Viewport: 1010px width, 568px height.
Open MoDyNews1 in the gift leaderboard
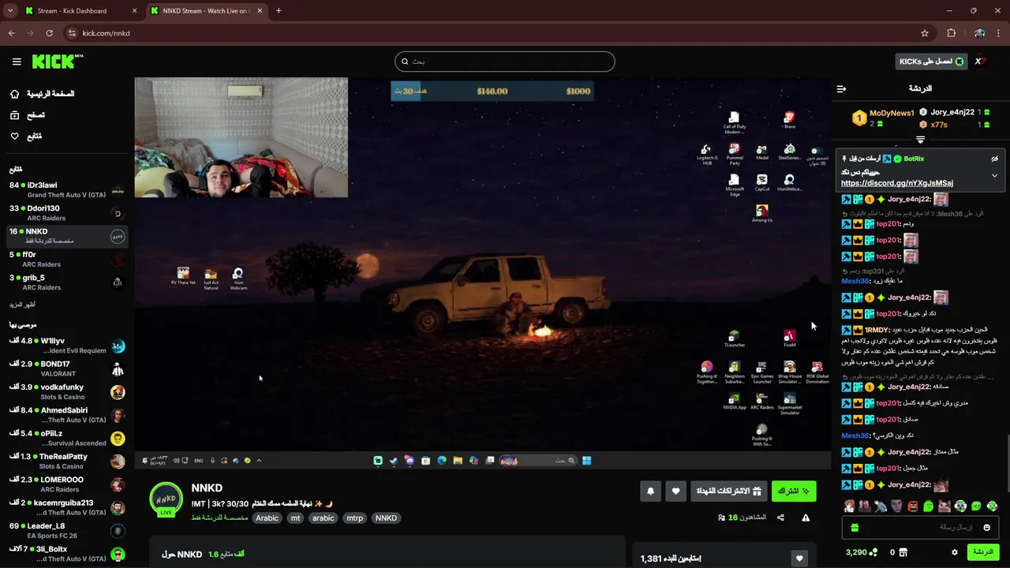tap(892, 114)
